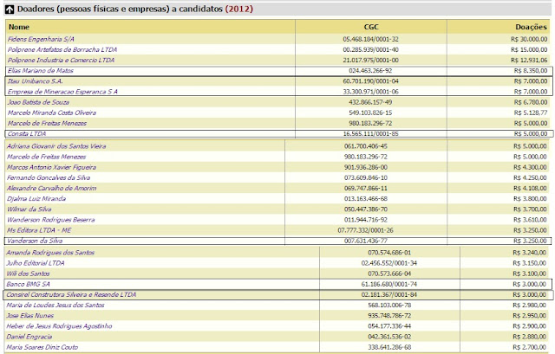Open Wilmar da Silva link
Image resolution: width=555 pixels, height=354 pixels.
click(x=29, y=209)
